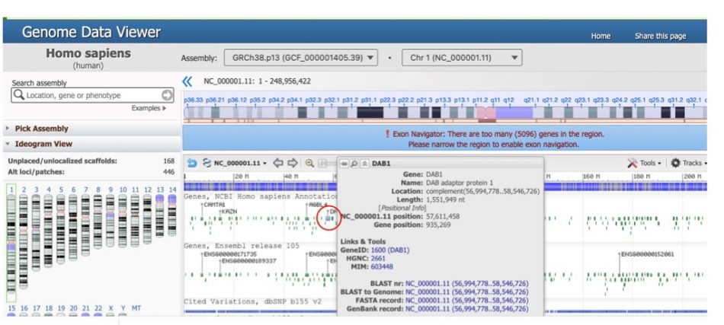Select chromosome 2 in the ideogram

[x=24, y=240]
